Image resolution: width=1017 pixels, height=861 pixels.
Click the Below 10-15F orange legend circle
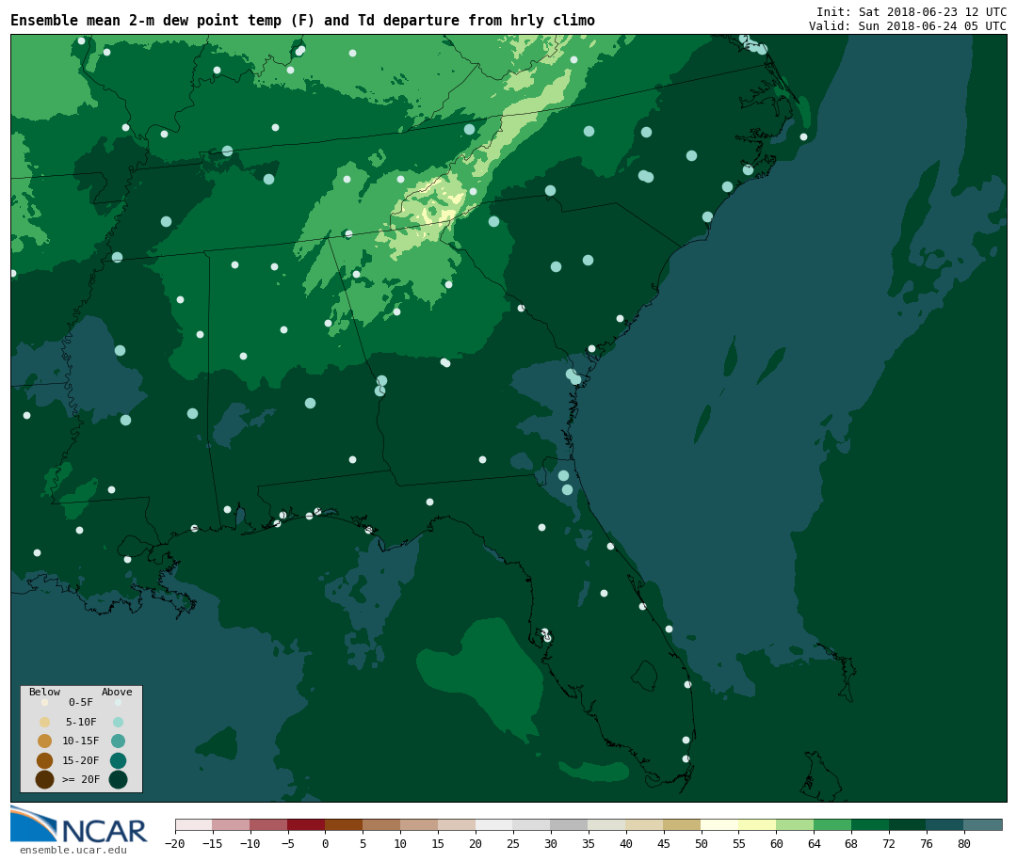pos(45,741)
